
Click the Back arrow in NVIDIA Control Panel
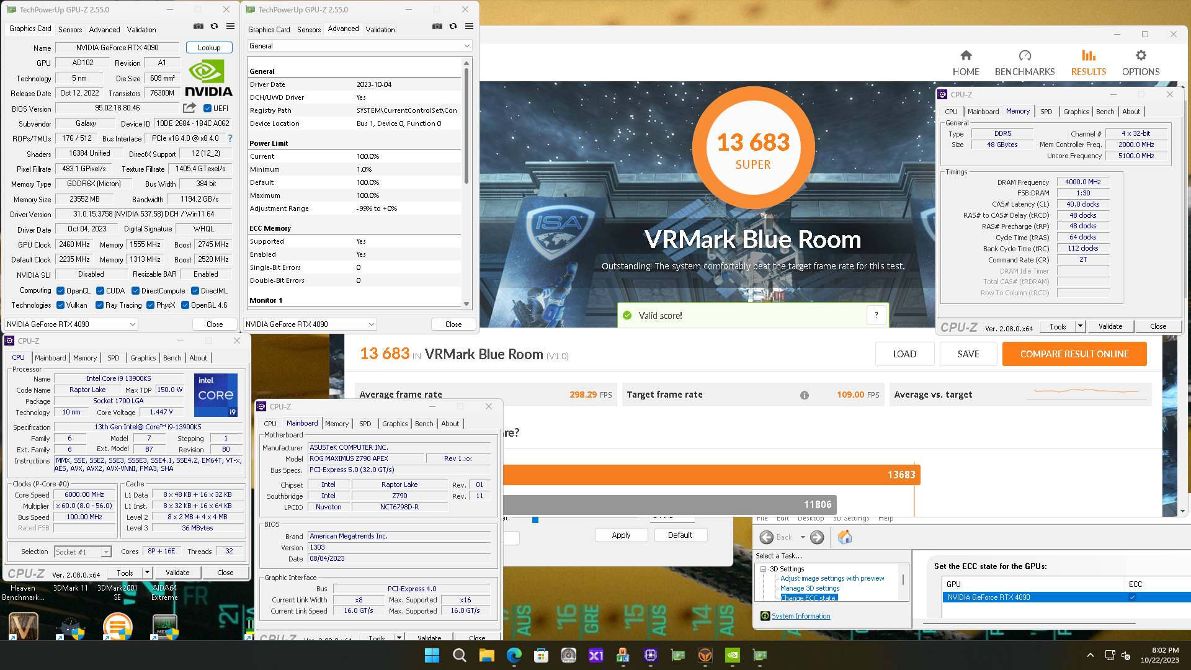click(767, 537)
